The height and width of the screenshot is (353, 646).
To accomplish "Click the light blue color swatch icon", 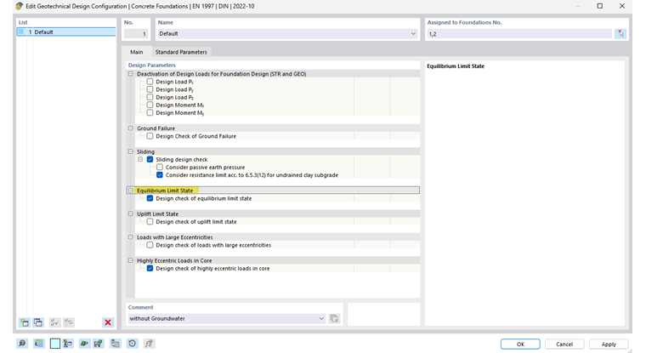I will click(x=55, y=344).
